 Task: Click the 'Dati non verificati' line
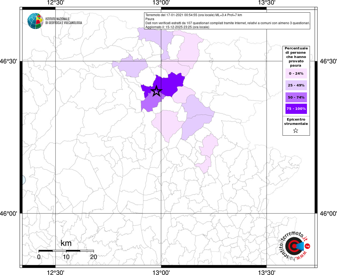tap(228, 23)
